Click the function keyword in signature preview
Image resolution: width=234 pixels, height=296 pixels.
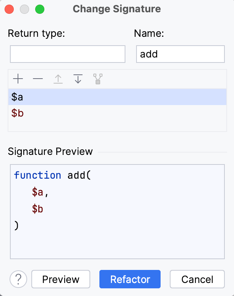point(37,175)
